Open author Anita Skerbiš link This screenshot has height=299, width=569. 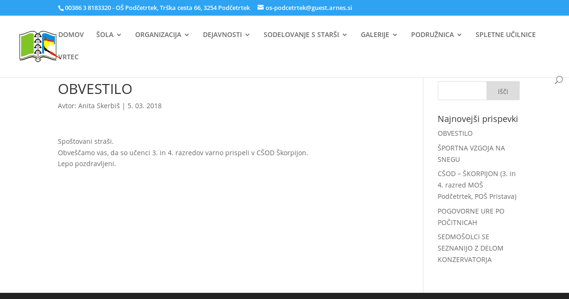[x=99, y=106]
